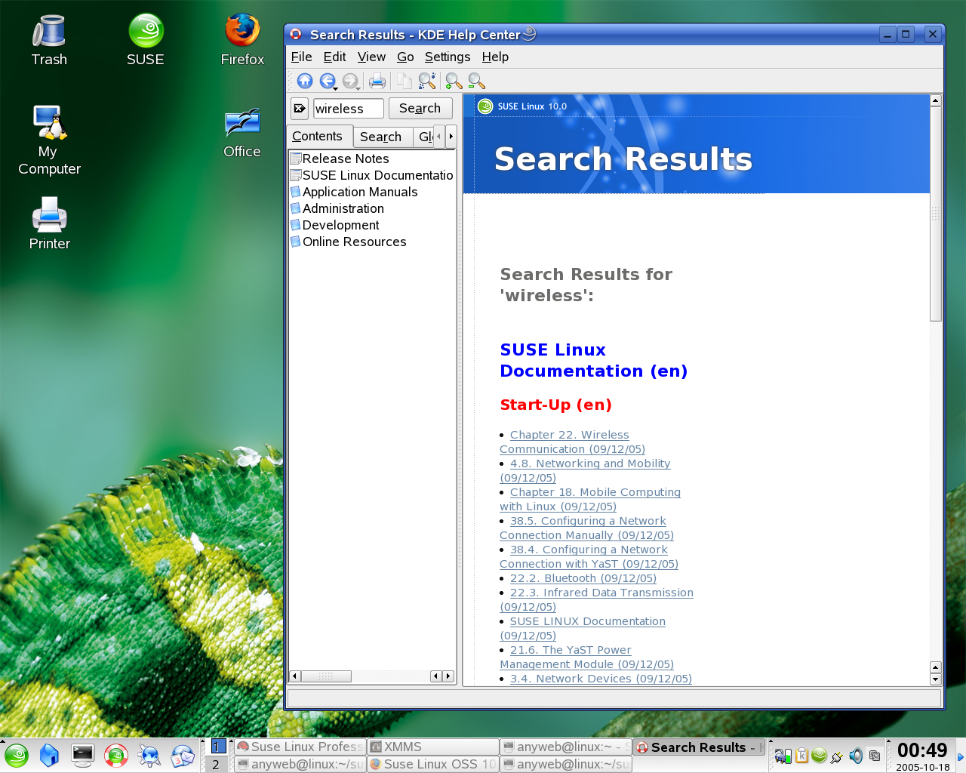Expand the Development book
Image resolution: width=966 pixels, height=773 pixels.
tap(335, 225)
